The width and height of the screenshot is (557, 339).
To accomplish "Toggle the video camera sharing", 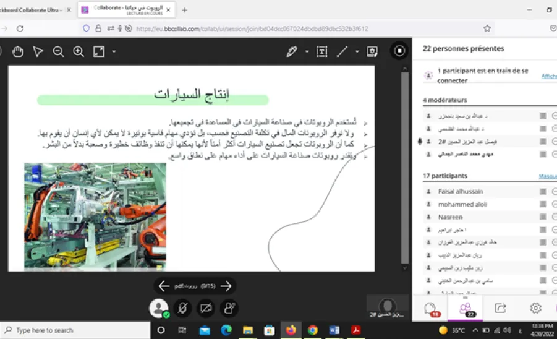I will [x=206, y=308].
